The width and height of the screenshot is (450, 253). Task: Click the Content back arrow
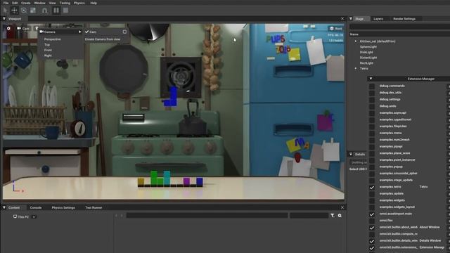tap(116, 216)
